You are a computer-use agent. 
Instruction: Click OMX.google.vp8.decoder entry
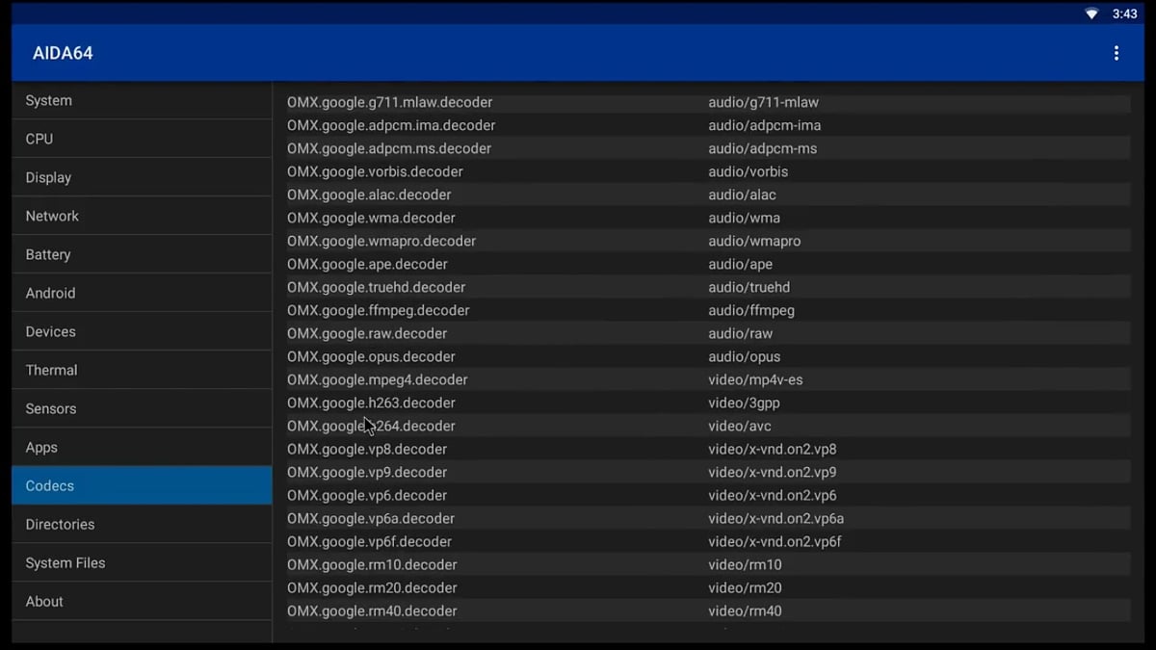pos(708,449)
